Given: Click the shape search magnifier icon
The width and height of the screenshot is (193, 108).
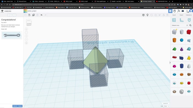Looking at the screenshot, I should [x=190, y=25].
